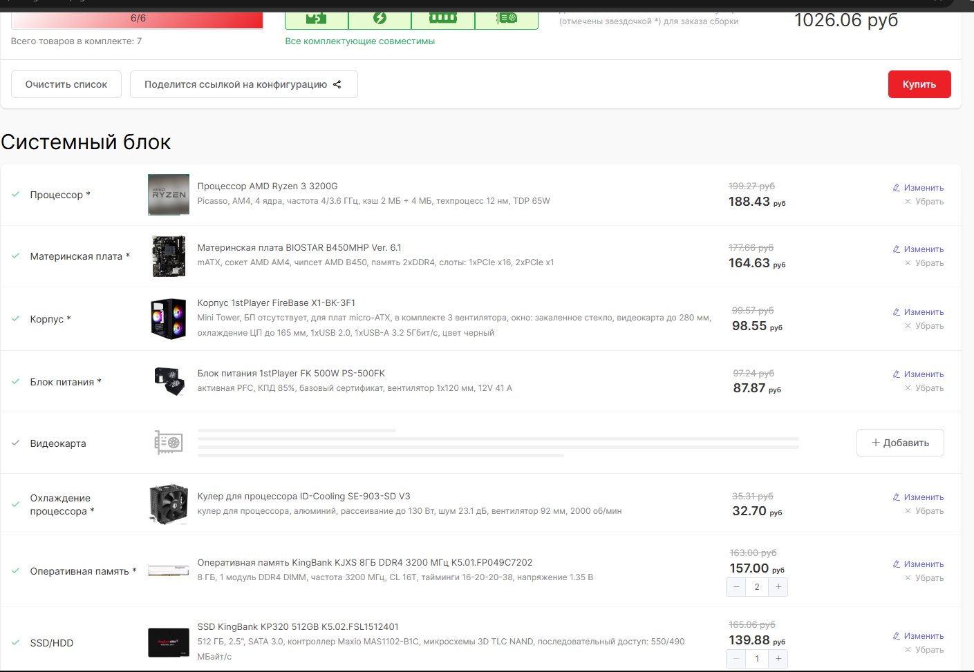974x672 pixels.
Task: Click the Всего товаров в комплекте: 7 text
Action: [76, 41]
